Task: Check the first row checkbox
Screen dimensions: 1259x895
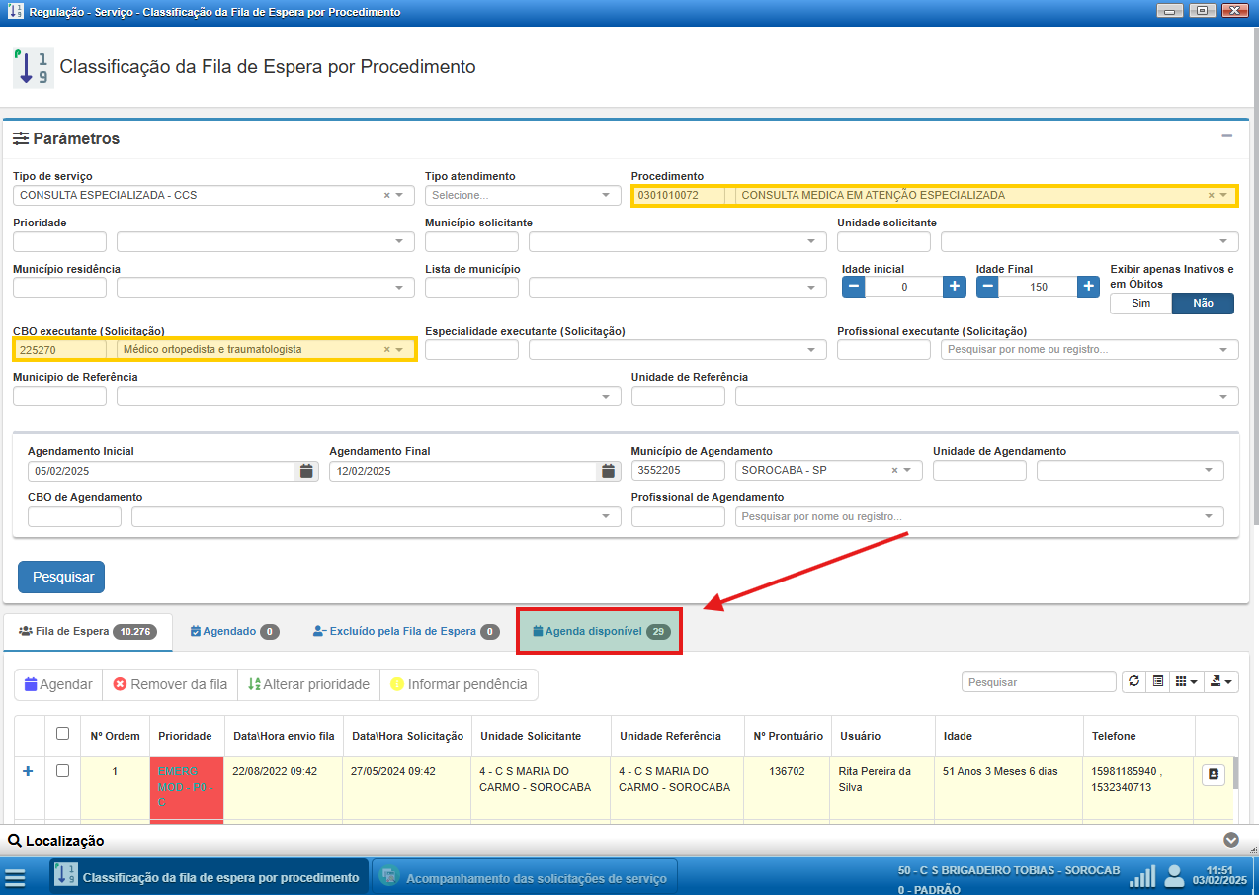Action: [62, 771]
